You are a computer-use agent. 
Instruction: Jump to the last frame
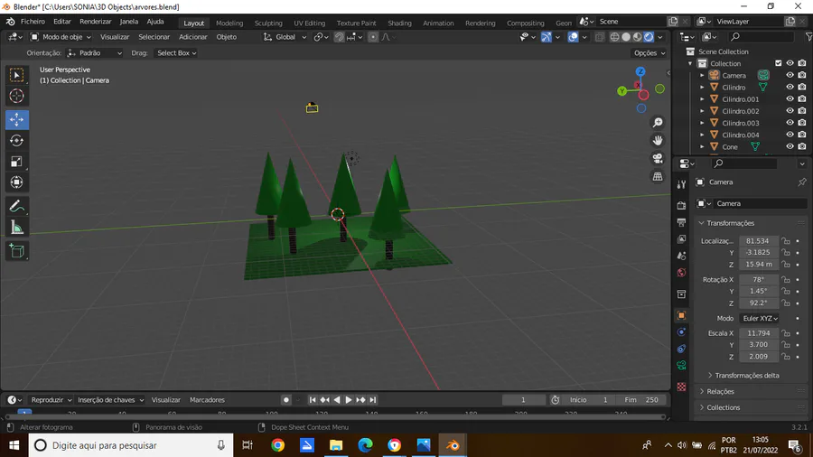click(x=373, y=399)
